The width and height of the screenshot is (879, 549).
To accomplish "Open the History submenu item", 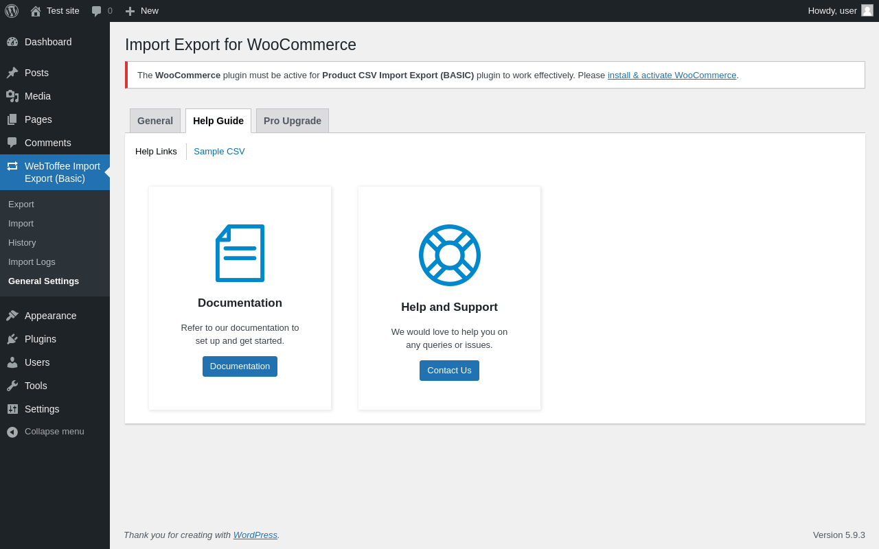I will click(55, 243).
